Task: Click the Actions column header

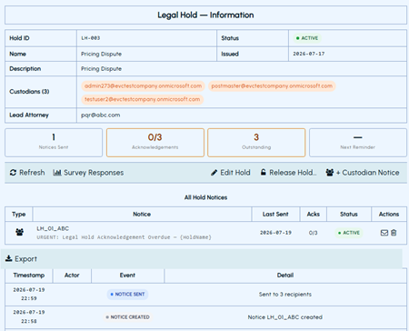Action: coord(389,214)
